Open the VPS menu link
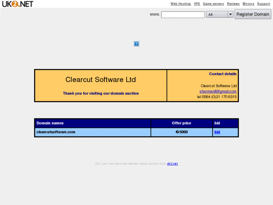 197,4
